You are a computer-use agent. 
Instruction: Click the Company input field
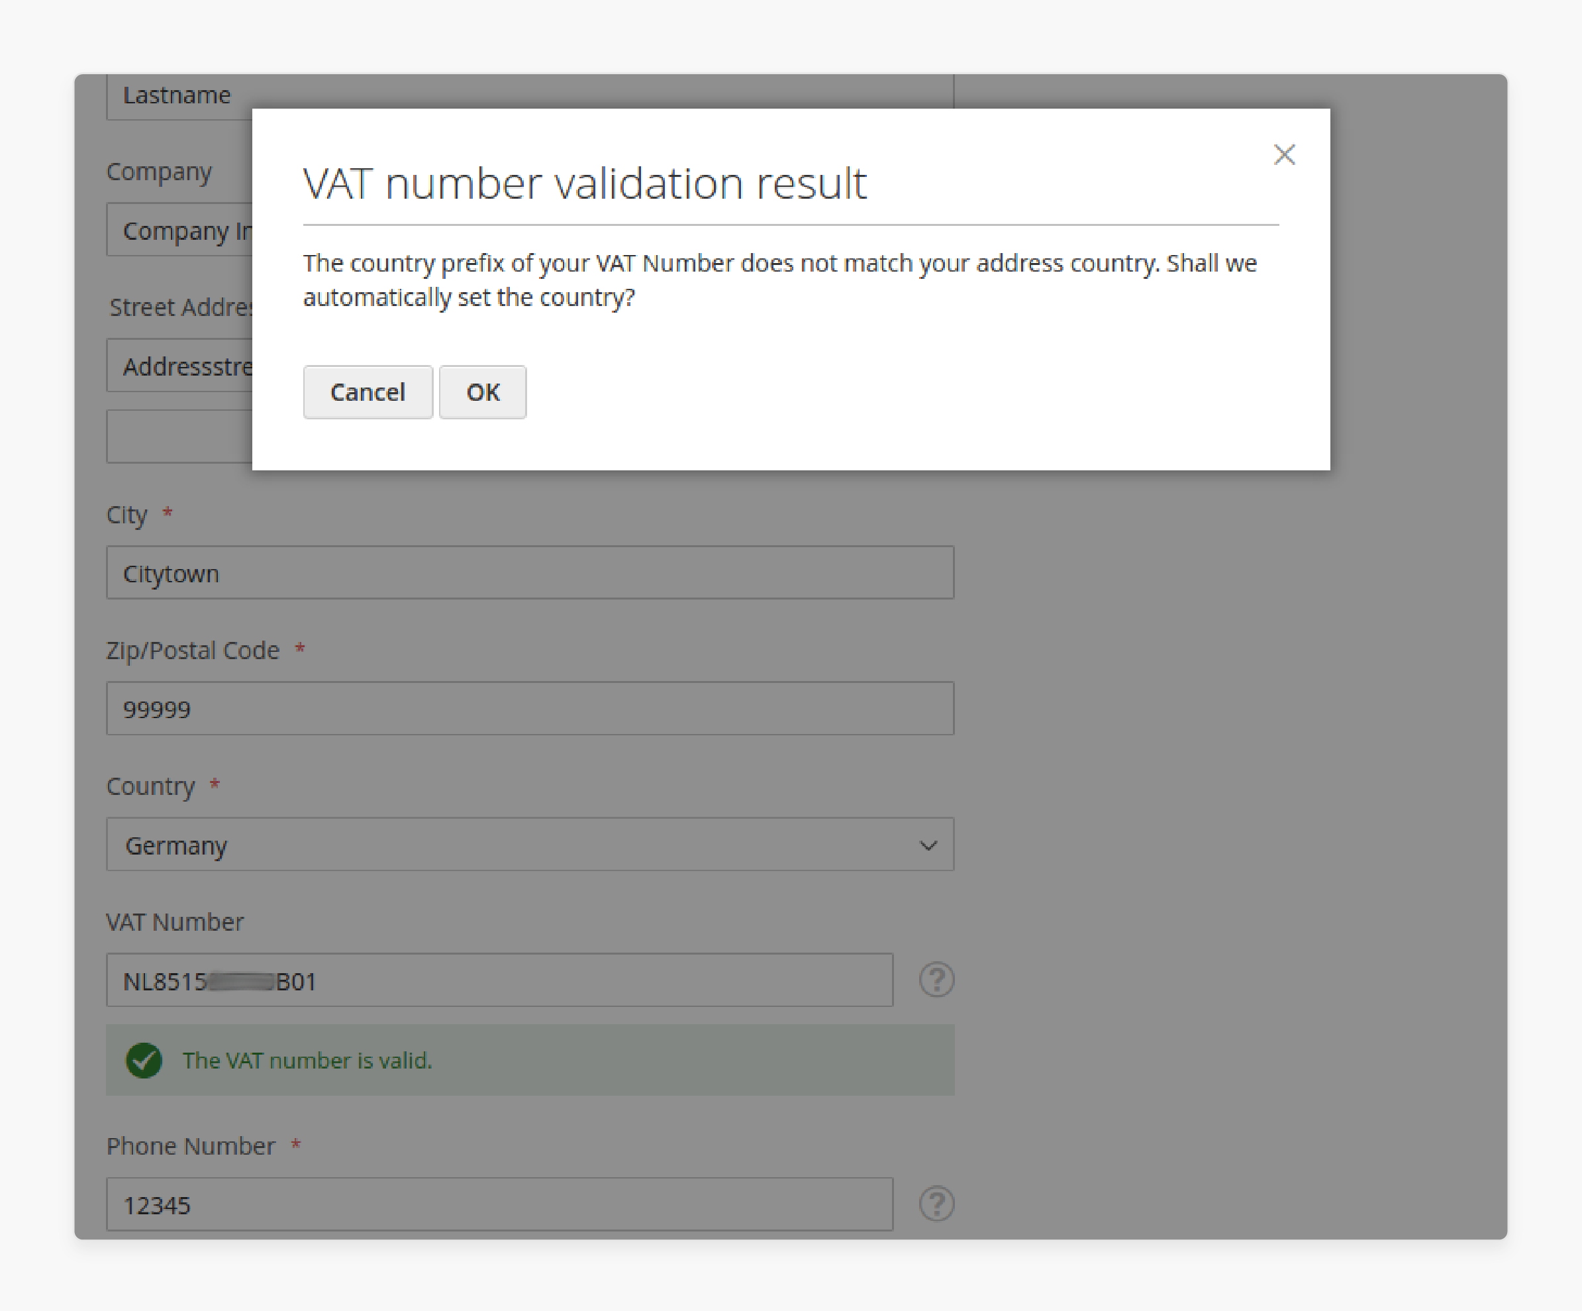coord(179,230)
